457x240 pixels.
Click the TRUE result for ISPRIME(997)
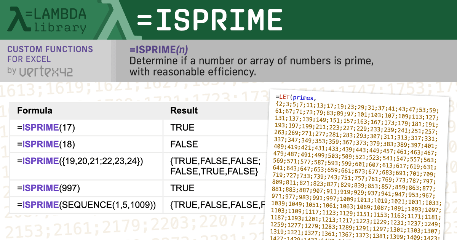click(x=182, y=188)
